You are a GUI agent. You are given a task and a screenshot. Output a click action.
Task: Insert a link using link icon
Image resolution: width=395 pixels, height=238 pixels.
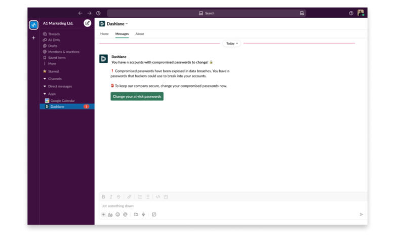pyautogui.click(x=129, y=196)
